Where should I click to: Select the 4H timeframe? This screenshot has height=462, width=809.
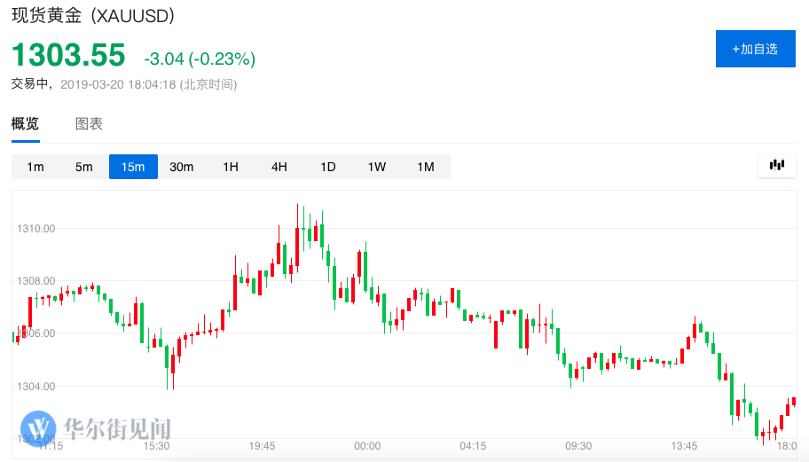click(x=279, y=167)
